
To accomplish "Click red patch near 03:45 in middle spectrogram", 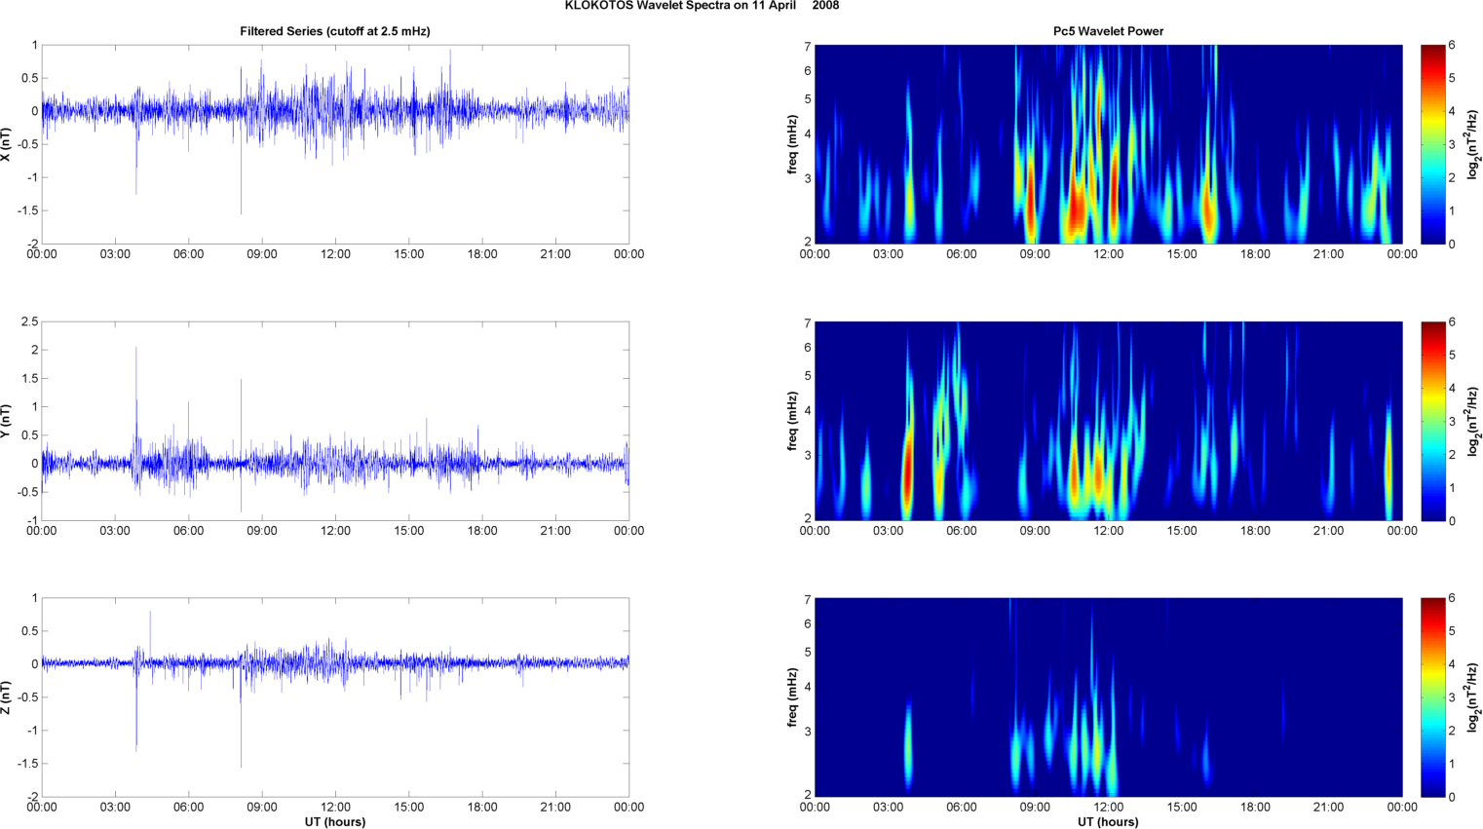I will 907,471.
